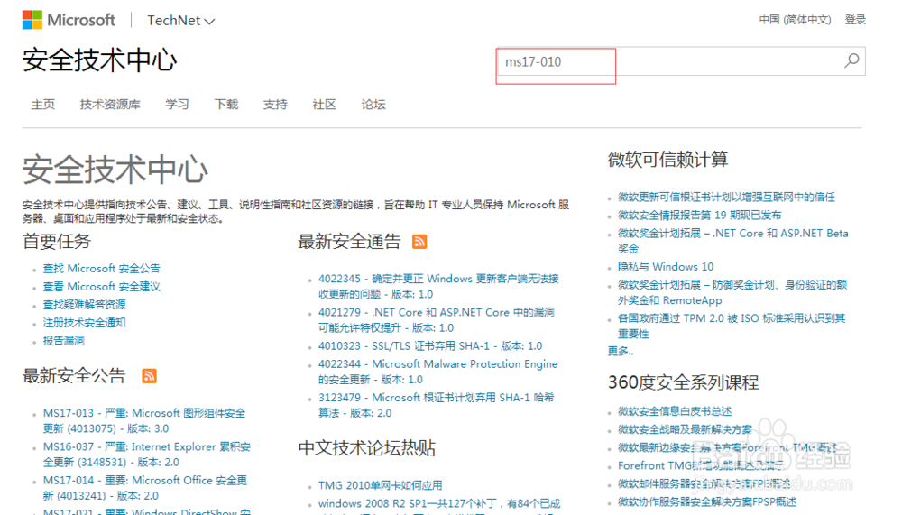Select the 360度安全系列课程 heading

(x=684, y=382)
